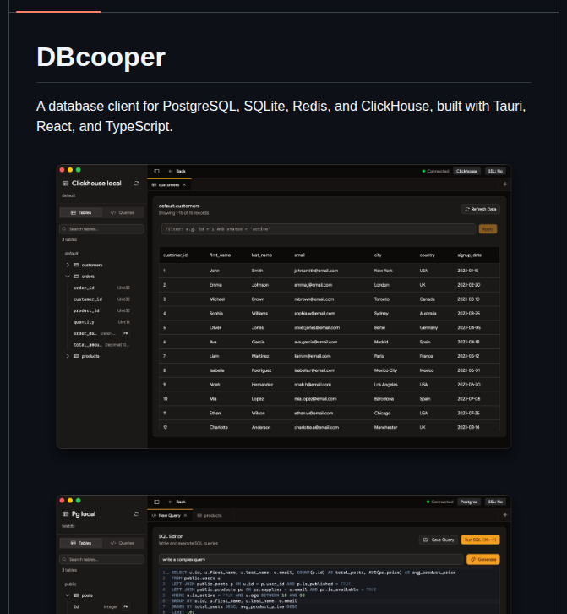This screenshot has width=567, height=614.
Task: Select cell Mexico City
Action: pos(385,370)
